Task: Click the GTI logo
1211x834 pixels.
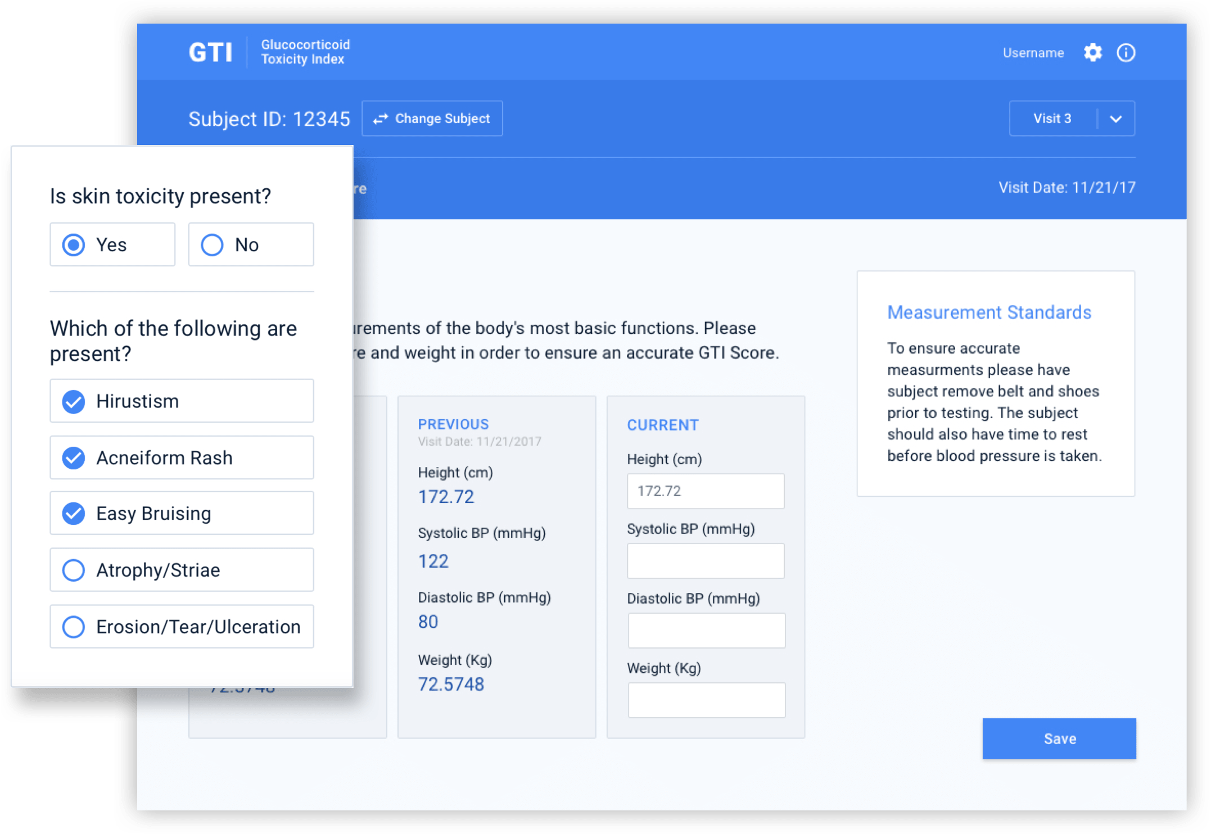Action: pos(210,53)
